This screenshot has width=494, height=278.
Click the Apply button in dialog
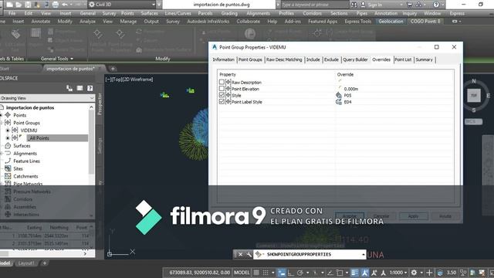pos(414,216)
